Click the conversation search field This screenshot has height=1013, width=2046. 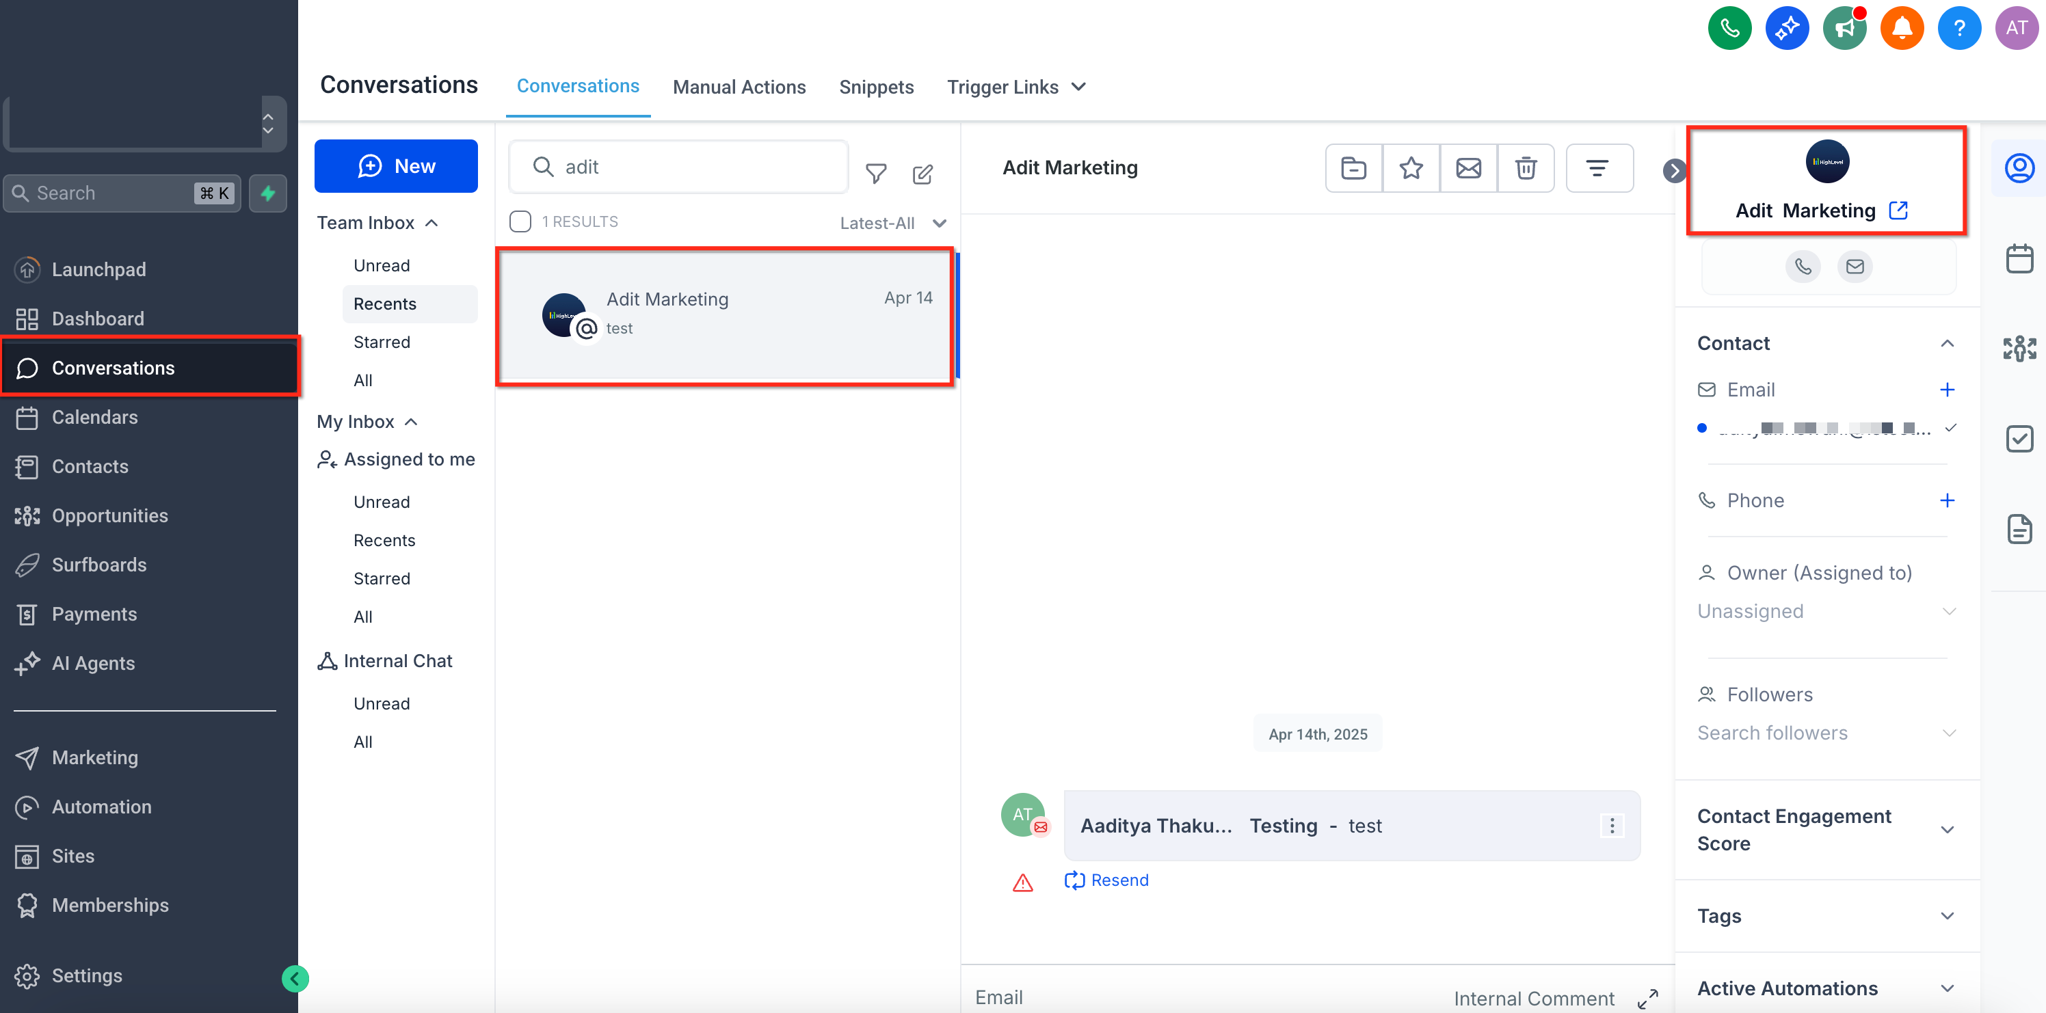678,167
